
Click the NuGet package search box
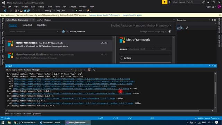tap(35, 32)
